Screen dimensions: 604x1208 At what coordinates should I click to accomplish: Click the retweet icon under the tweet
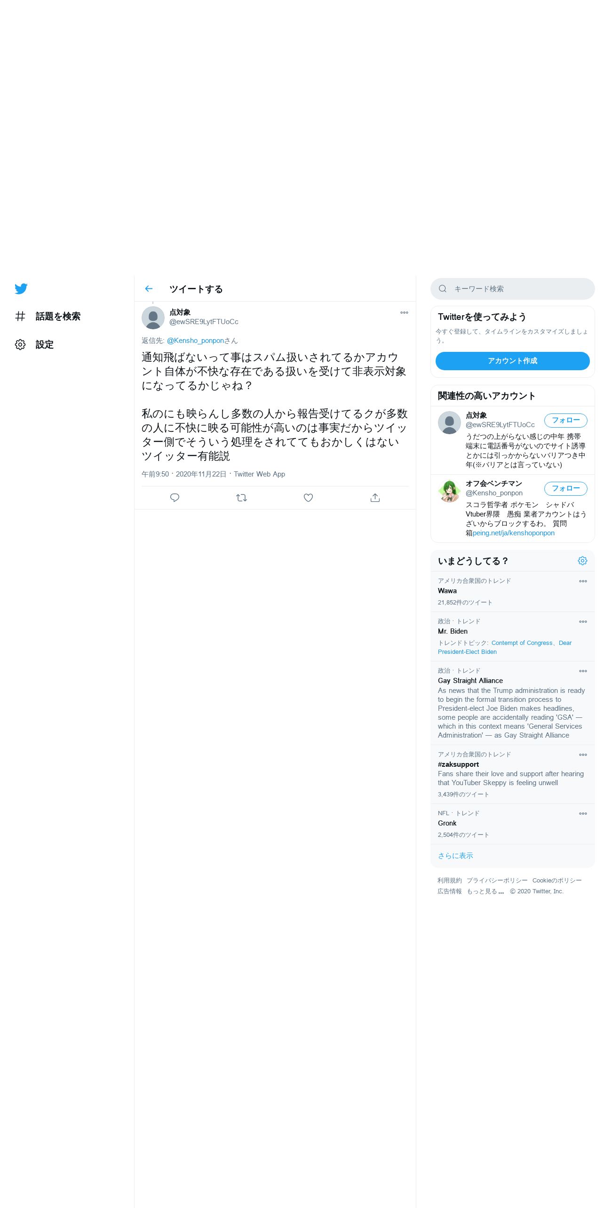pos(241,498)
